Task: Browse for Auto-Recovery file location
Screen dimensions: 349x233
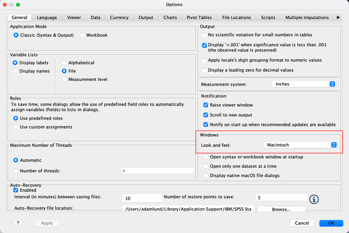Action: (x=281, y=209)
